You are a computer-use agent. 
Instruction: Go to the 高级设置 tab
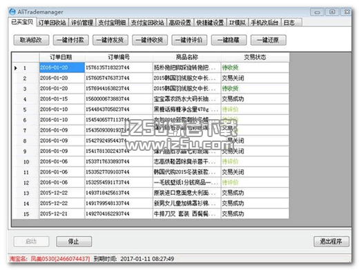coord(180,23)
